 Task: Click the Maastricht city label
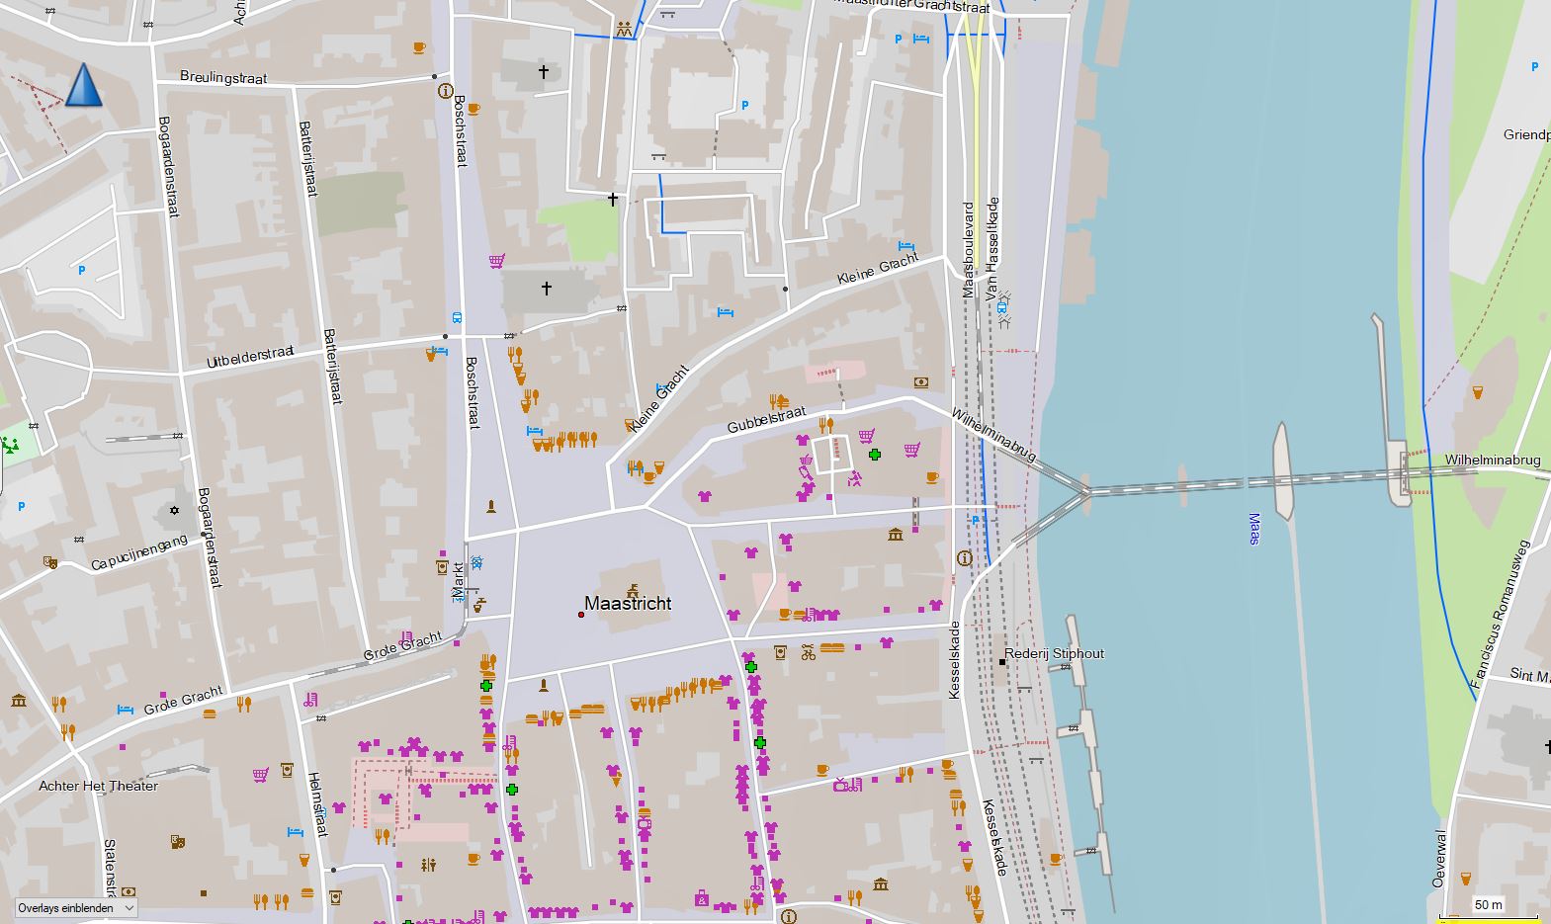pyautogui.click(x=628, y=603)
